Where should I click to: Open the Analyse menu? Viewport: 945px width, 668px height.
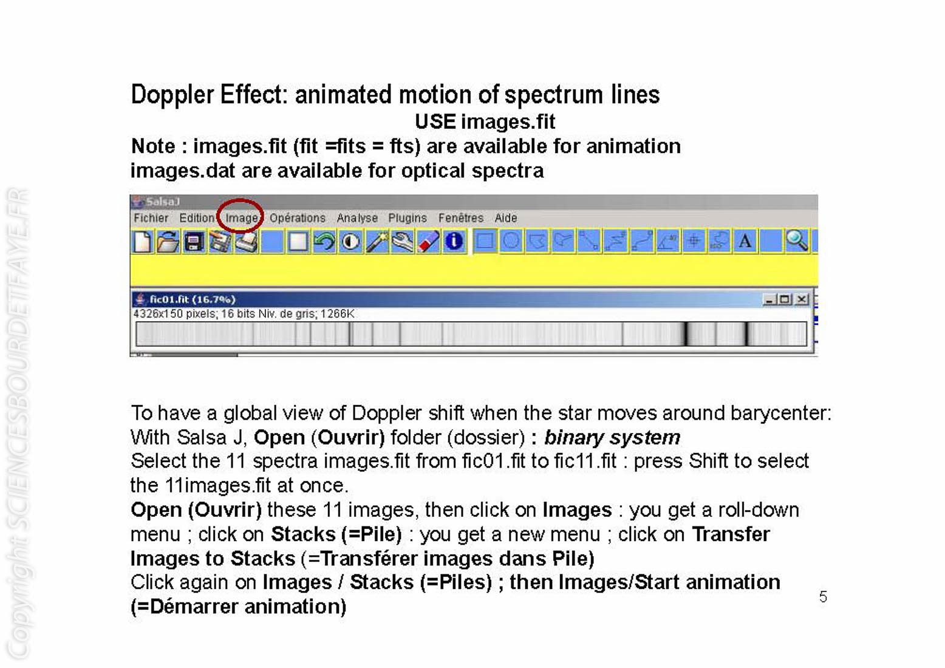(x=357, y=218)
